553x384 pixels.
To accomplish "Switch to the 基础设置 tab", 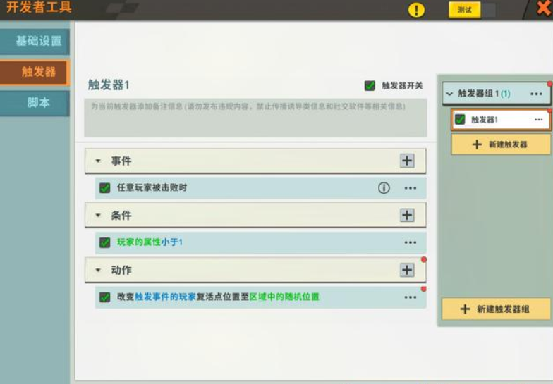I will [38, 41].
